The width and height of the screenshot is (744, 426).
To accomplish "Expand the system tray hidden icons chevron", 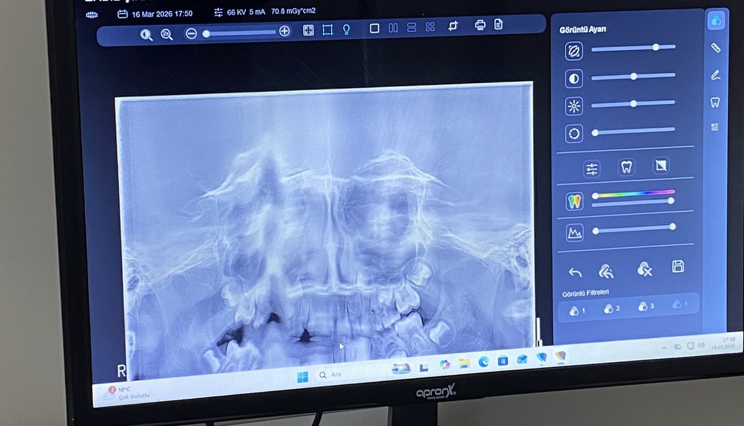I will 664,347.
